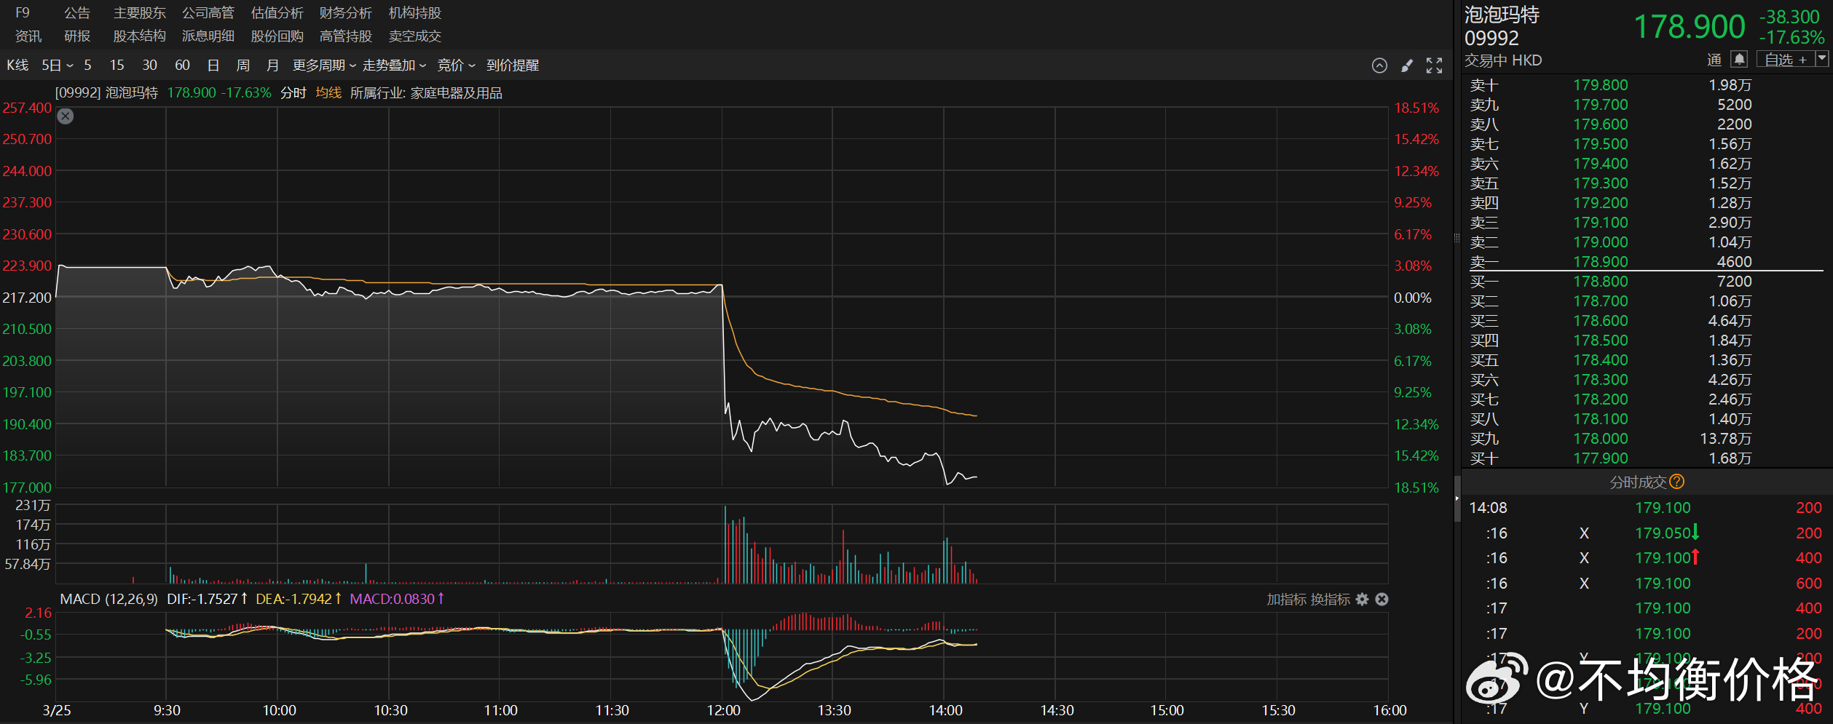Click the 14:08 trade row price

1663,508
